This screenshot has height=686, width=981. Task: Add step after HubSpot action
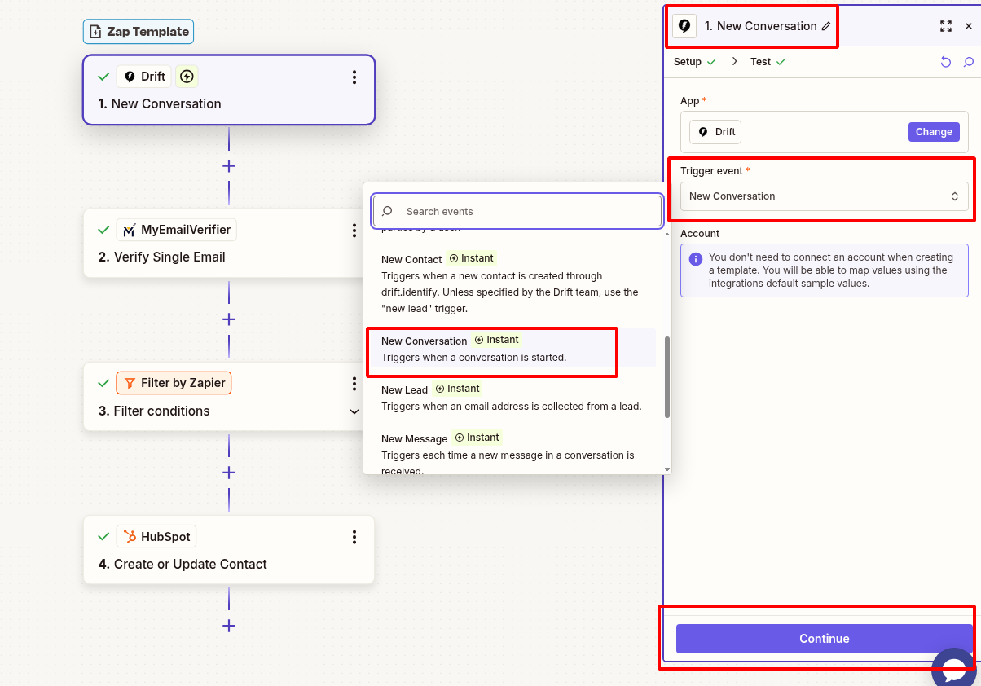pyautogui.click(x=229, y=626)
